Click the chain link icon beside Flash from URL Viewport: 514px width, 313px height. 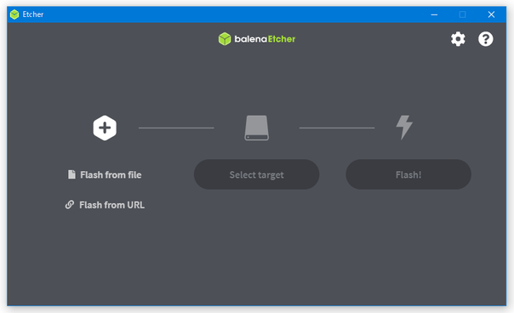pos(70,204)
